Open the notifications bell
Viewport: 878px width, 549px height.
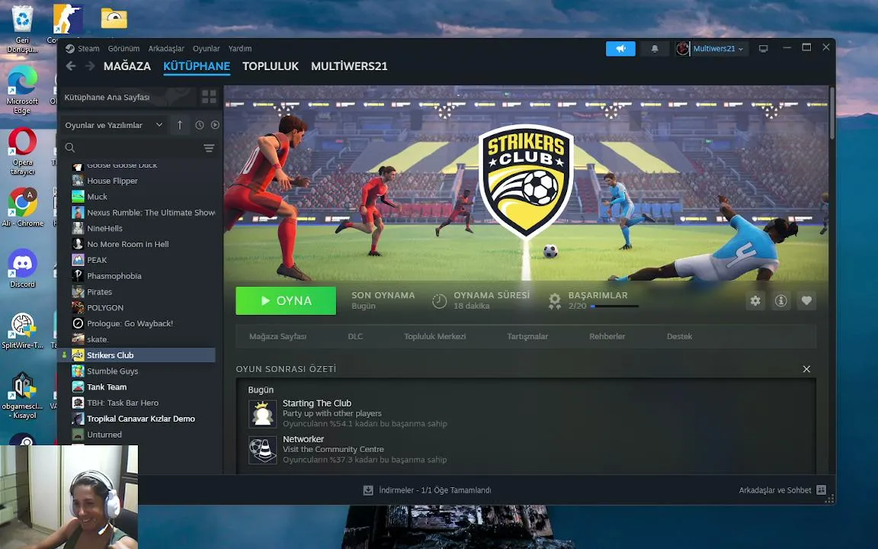click(654, 49)
